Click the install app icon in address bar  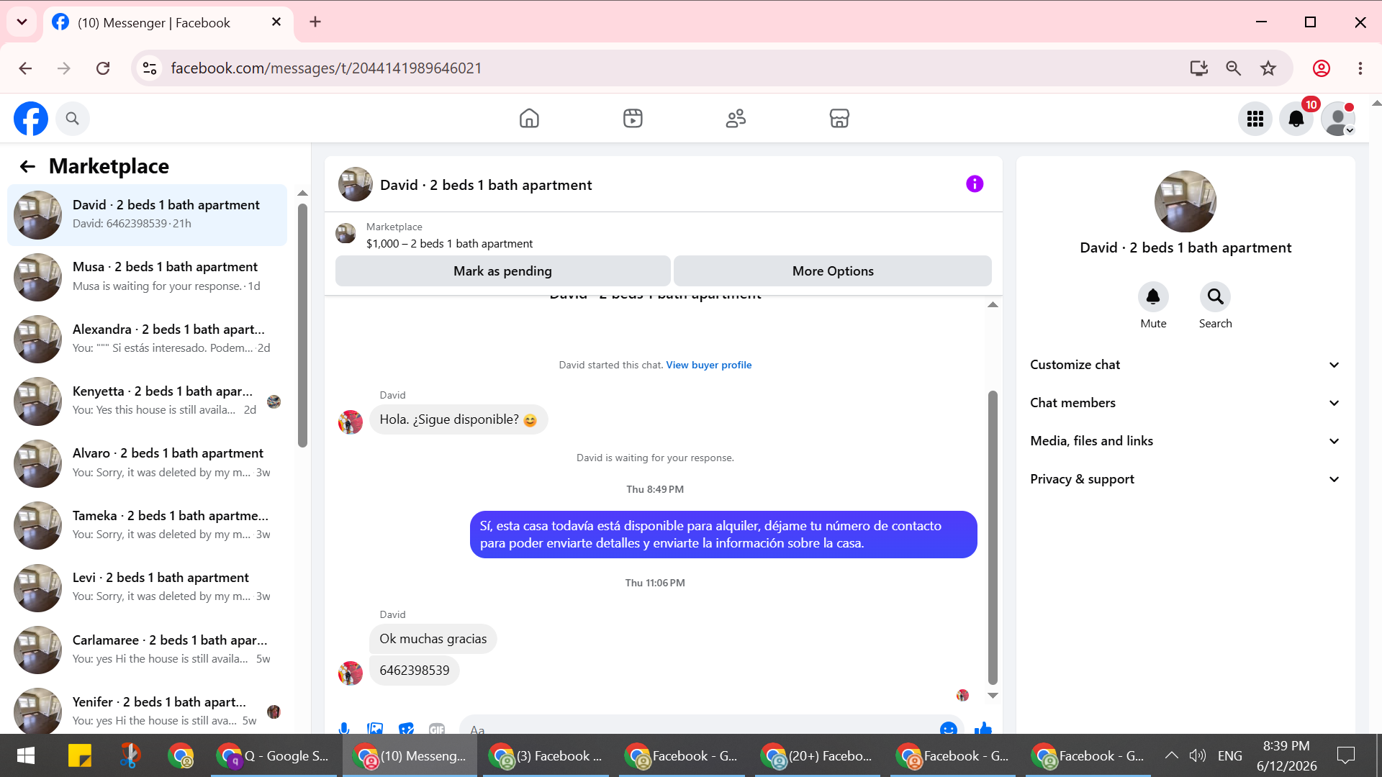[x=1198, y=68]
